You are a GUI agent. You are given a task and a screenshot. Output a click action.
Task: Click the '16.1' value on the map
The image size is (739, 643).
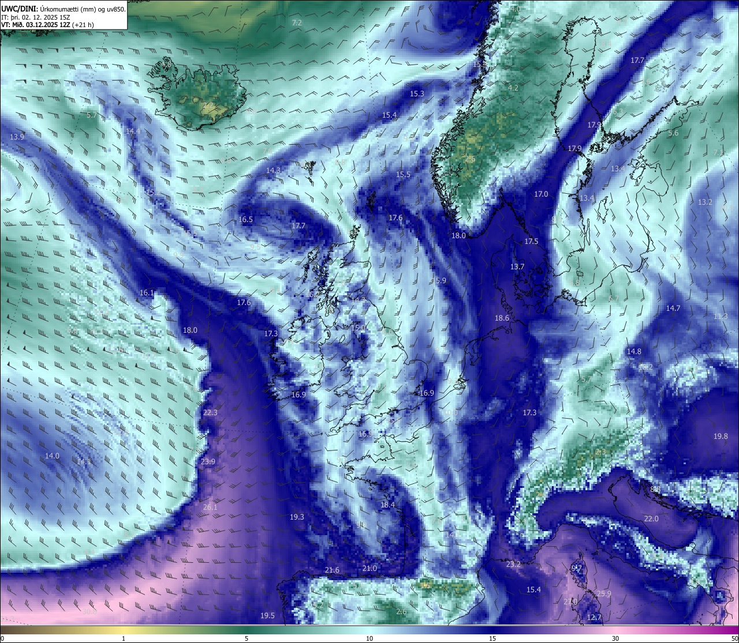click(x=147, y=292)
